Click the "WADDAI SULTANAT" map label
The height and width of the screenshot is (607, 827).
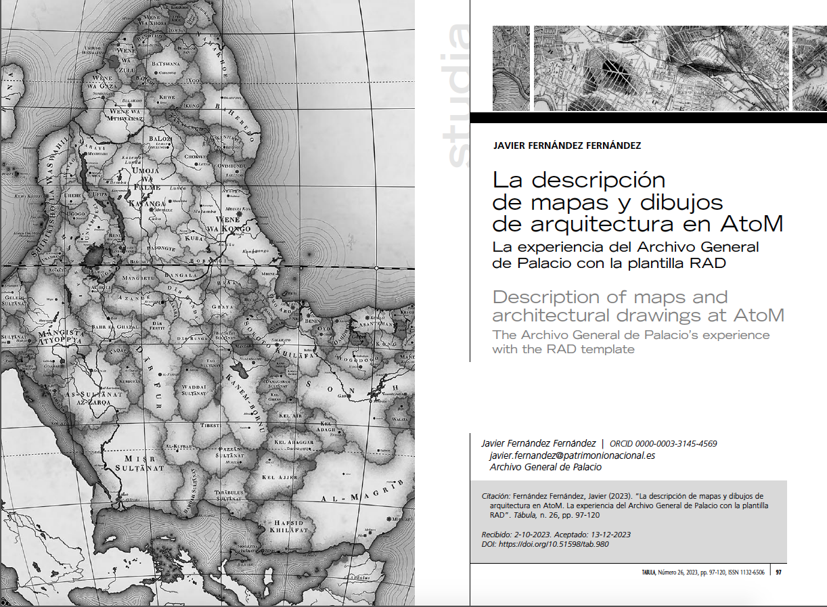(x=194, y=389)
